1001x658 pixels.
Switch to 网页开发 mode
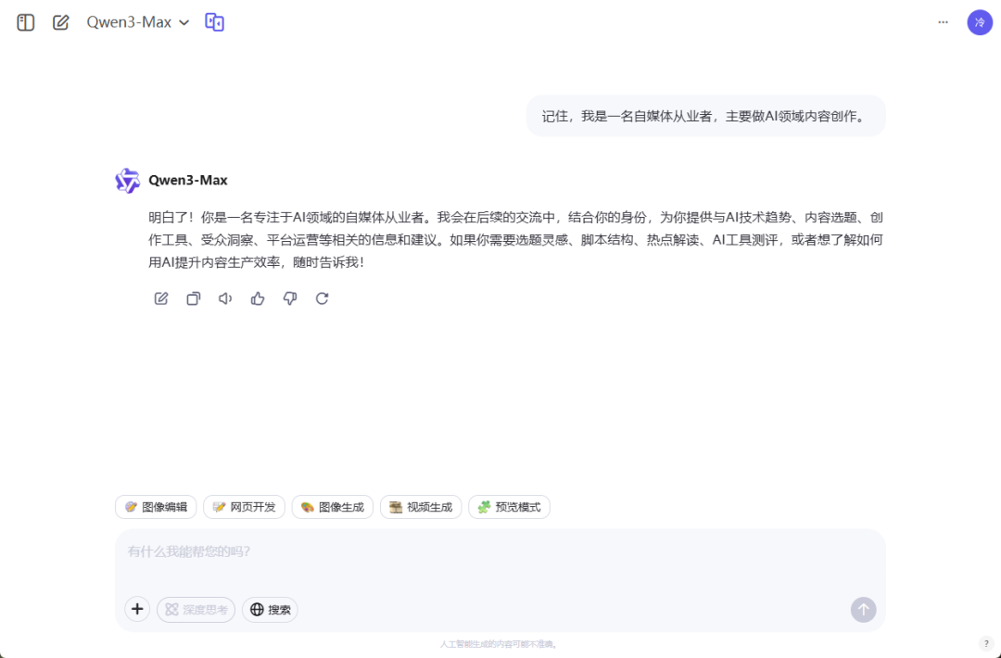(x=243, y=507)
